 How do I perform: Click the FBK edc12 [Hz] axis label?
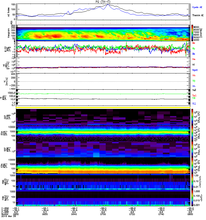coord(5,182)
